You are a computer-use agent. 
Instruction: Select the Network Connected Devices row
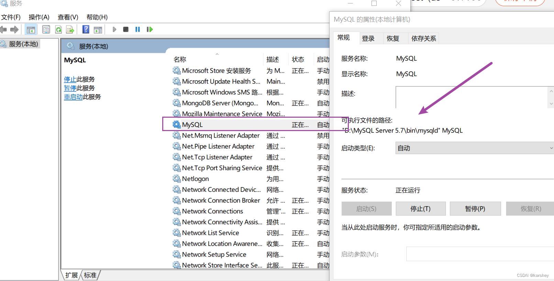point(251,189)
